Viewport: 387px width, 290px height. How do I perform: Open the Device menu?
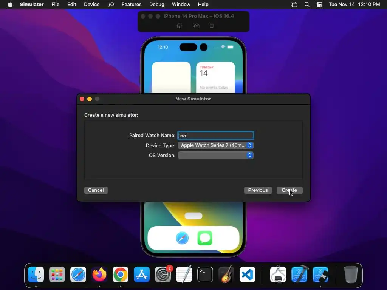[91, 5]
